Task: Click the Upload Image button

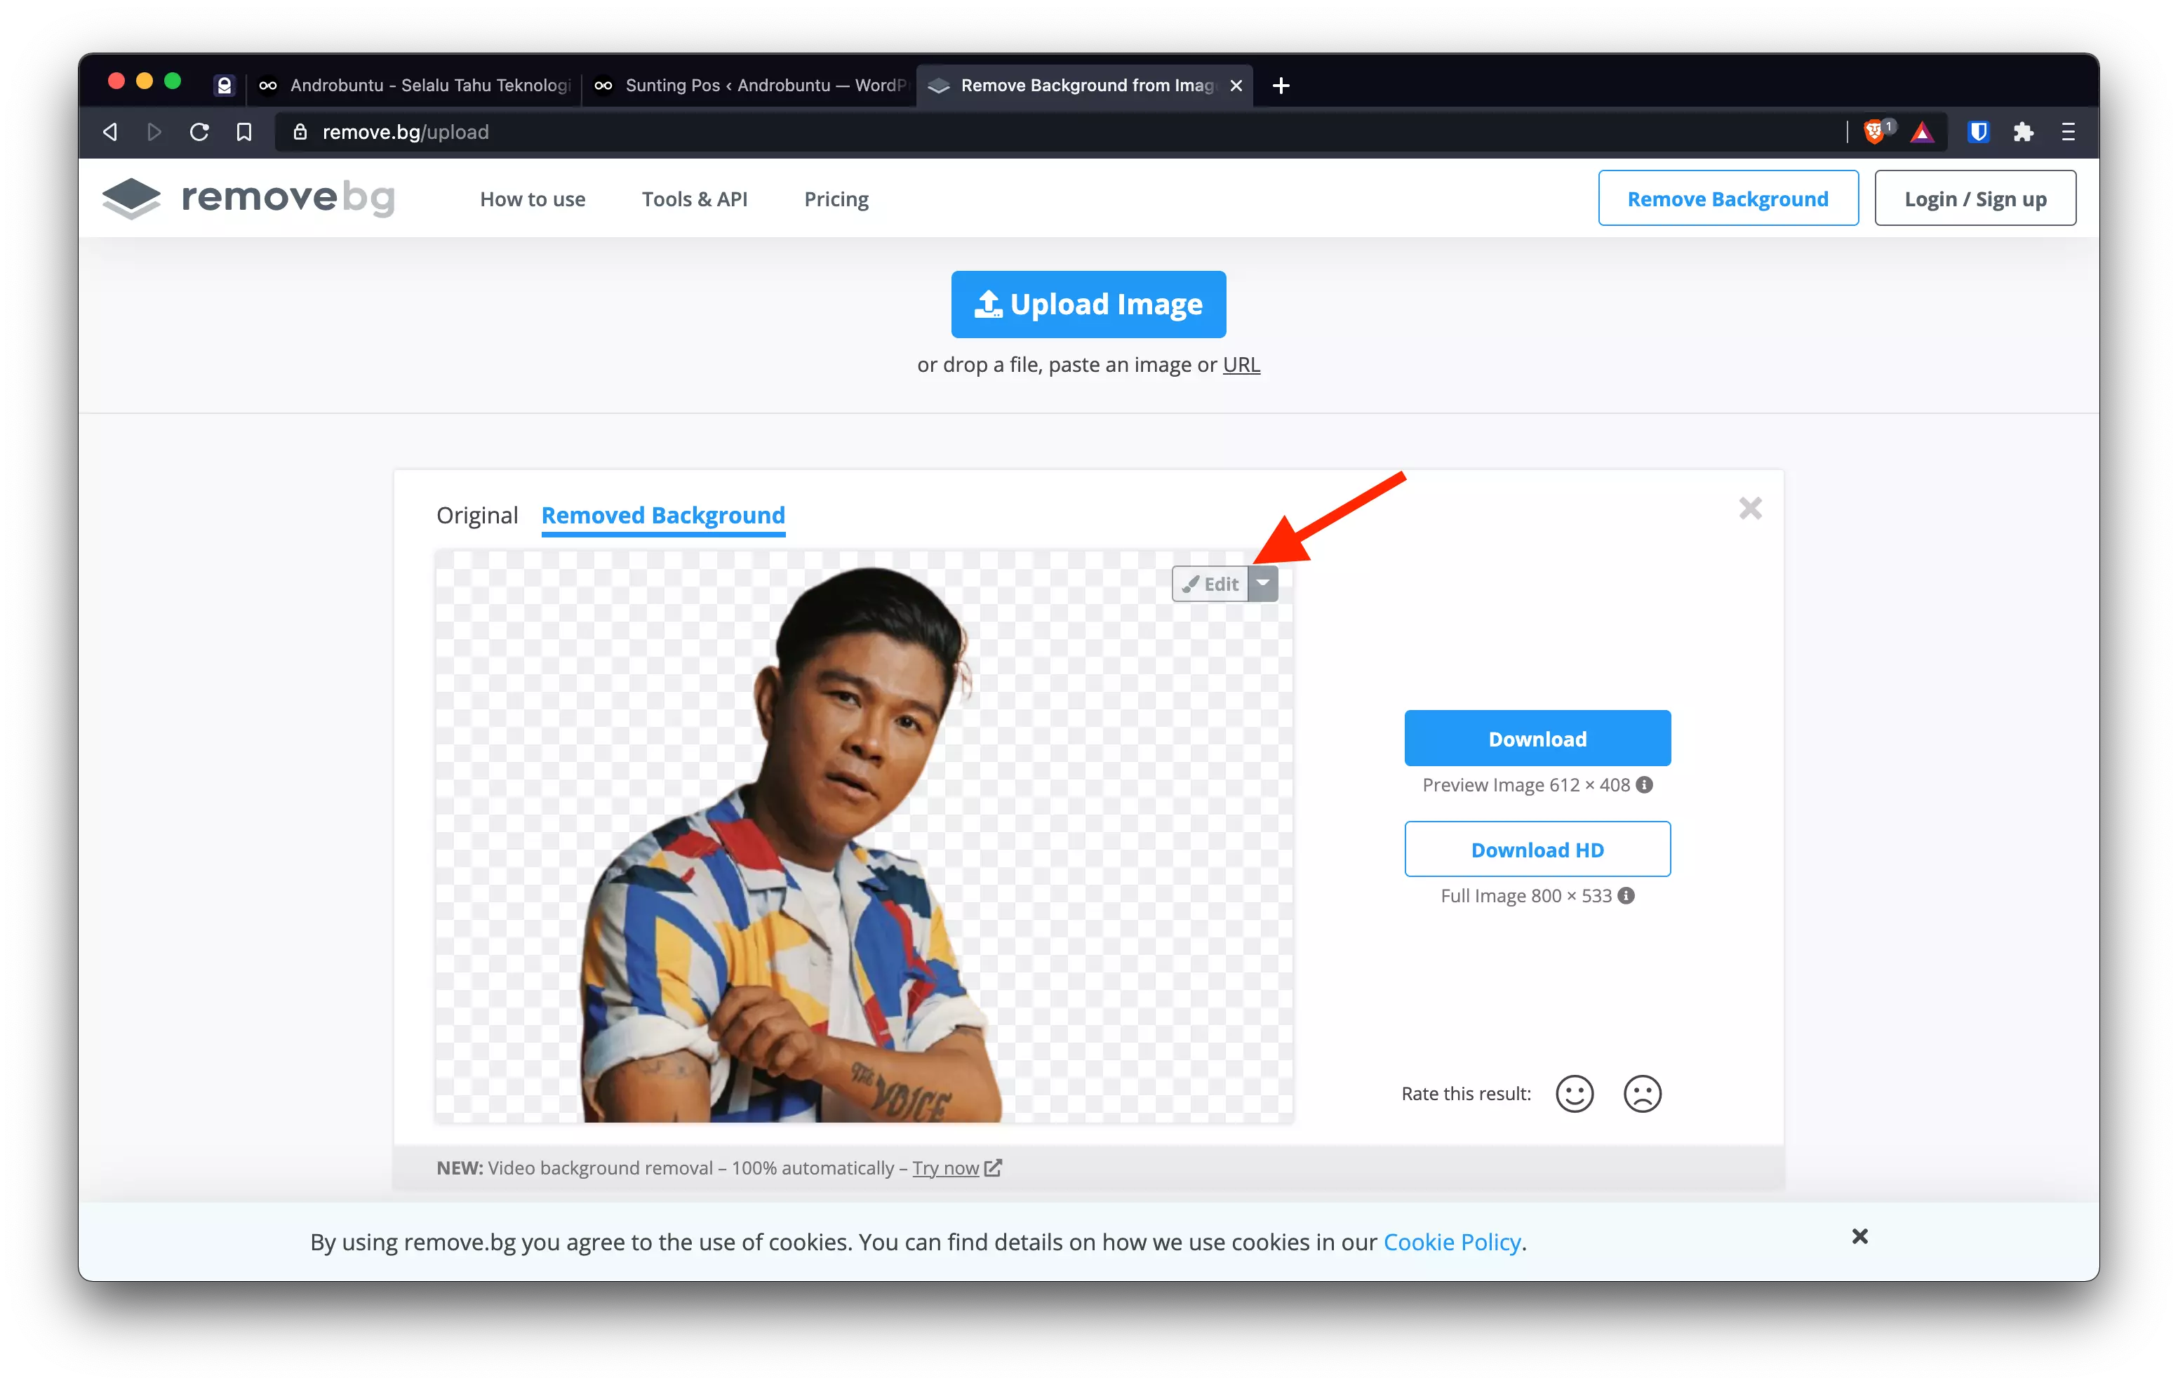Action: 1088,304
